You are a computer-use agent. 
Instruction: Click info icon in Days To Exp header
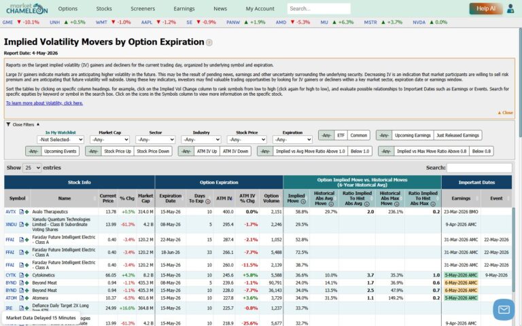[x=208, y=201]
